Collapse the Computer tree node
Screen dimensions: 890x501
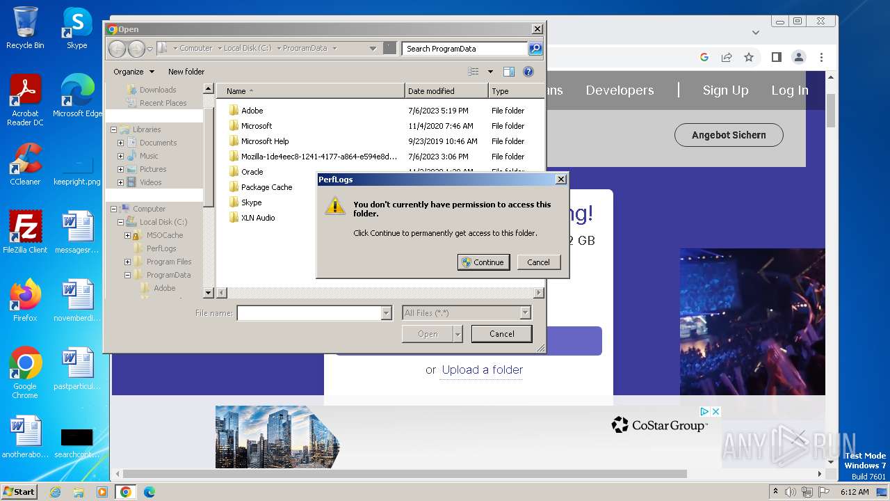click(113, 209)
